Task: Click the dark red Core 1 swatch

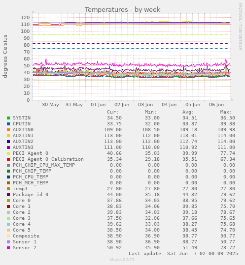Action: click(x=8, y=206)
